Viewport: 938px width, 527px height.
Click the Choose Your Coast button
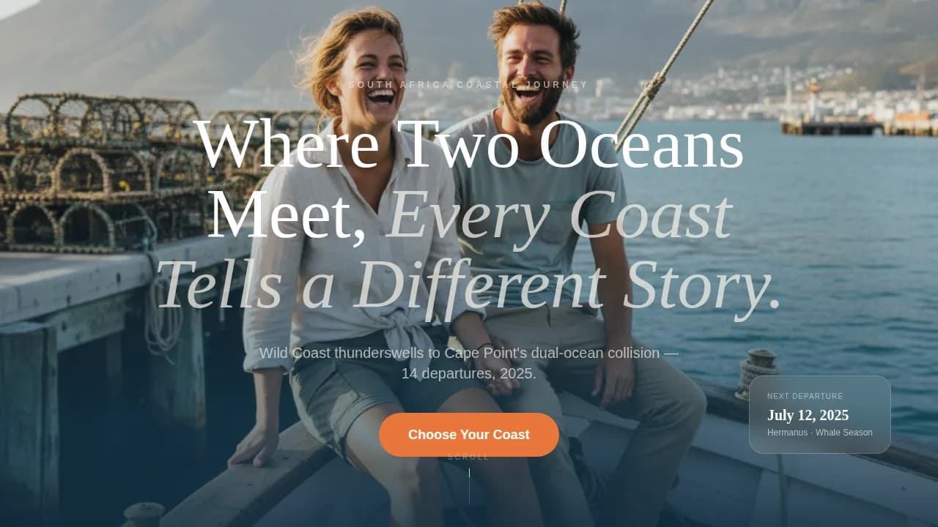click(469, 435)
